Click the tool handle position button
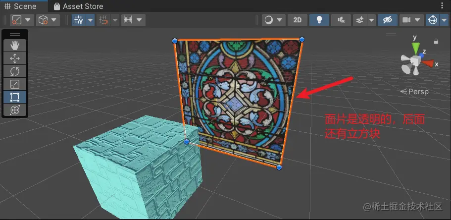This screenshot has width=451, height=220. point(17,20)
